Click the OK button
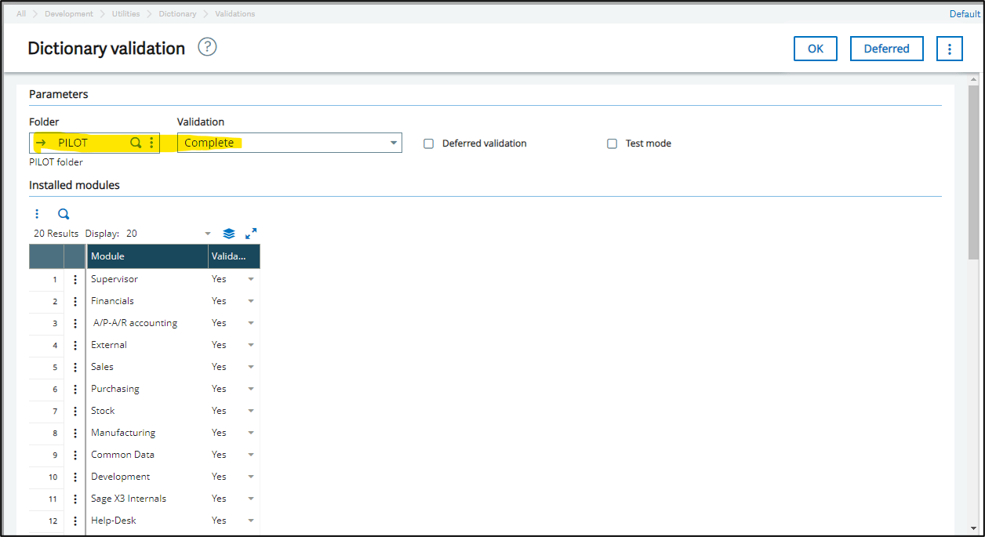Screen dimensions: 985x537 pyautogui.click(x=815, y=49)
